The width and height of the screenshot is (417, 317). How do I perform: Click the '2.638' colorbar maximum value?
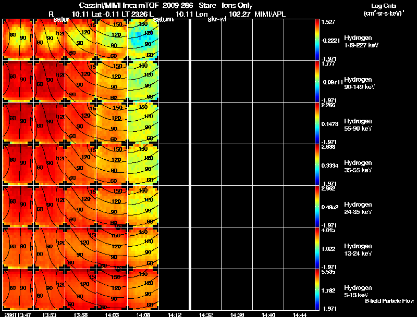[x=328, y=147]
